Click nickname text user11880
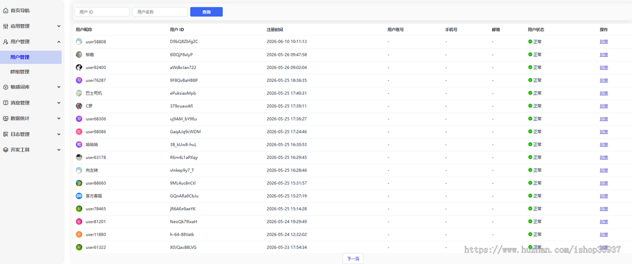The height and width of the screenshot is (264, 632). [x=96, y=235]
